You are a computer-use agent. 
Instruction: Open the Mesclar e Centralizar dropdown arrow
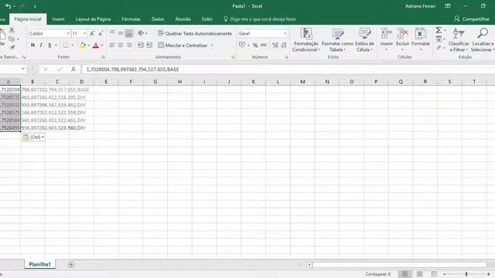[212, 46]
